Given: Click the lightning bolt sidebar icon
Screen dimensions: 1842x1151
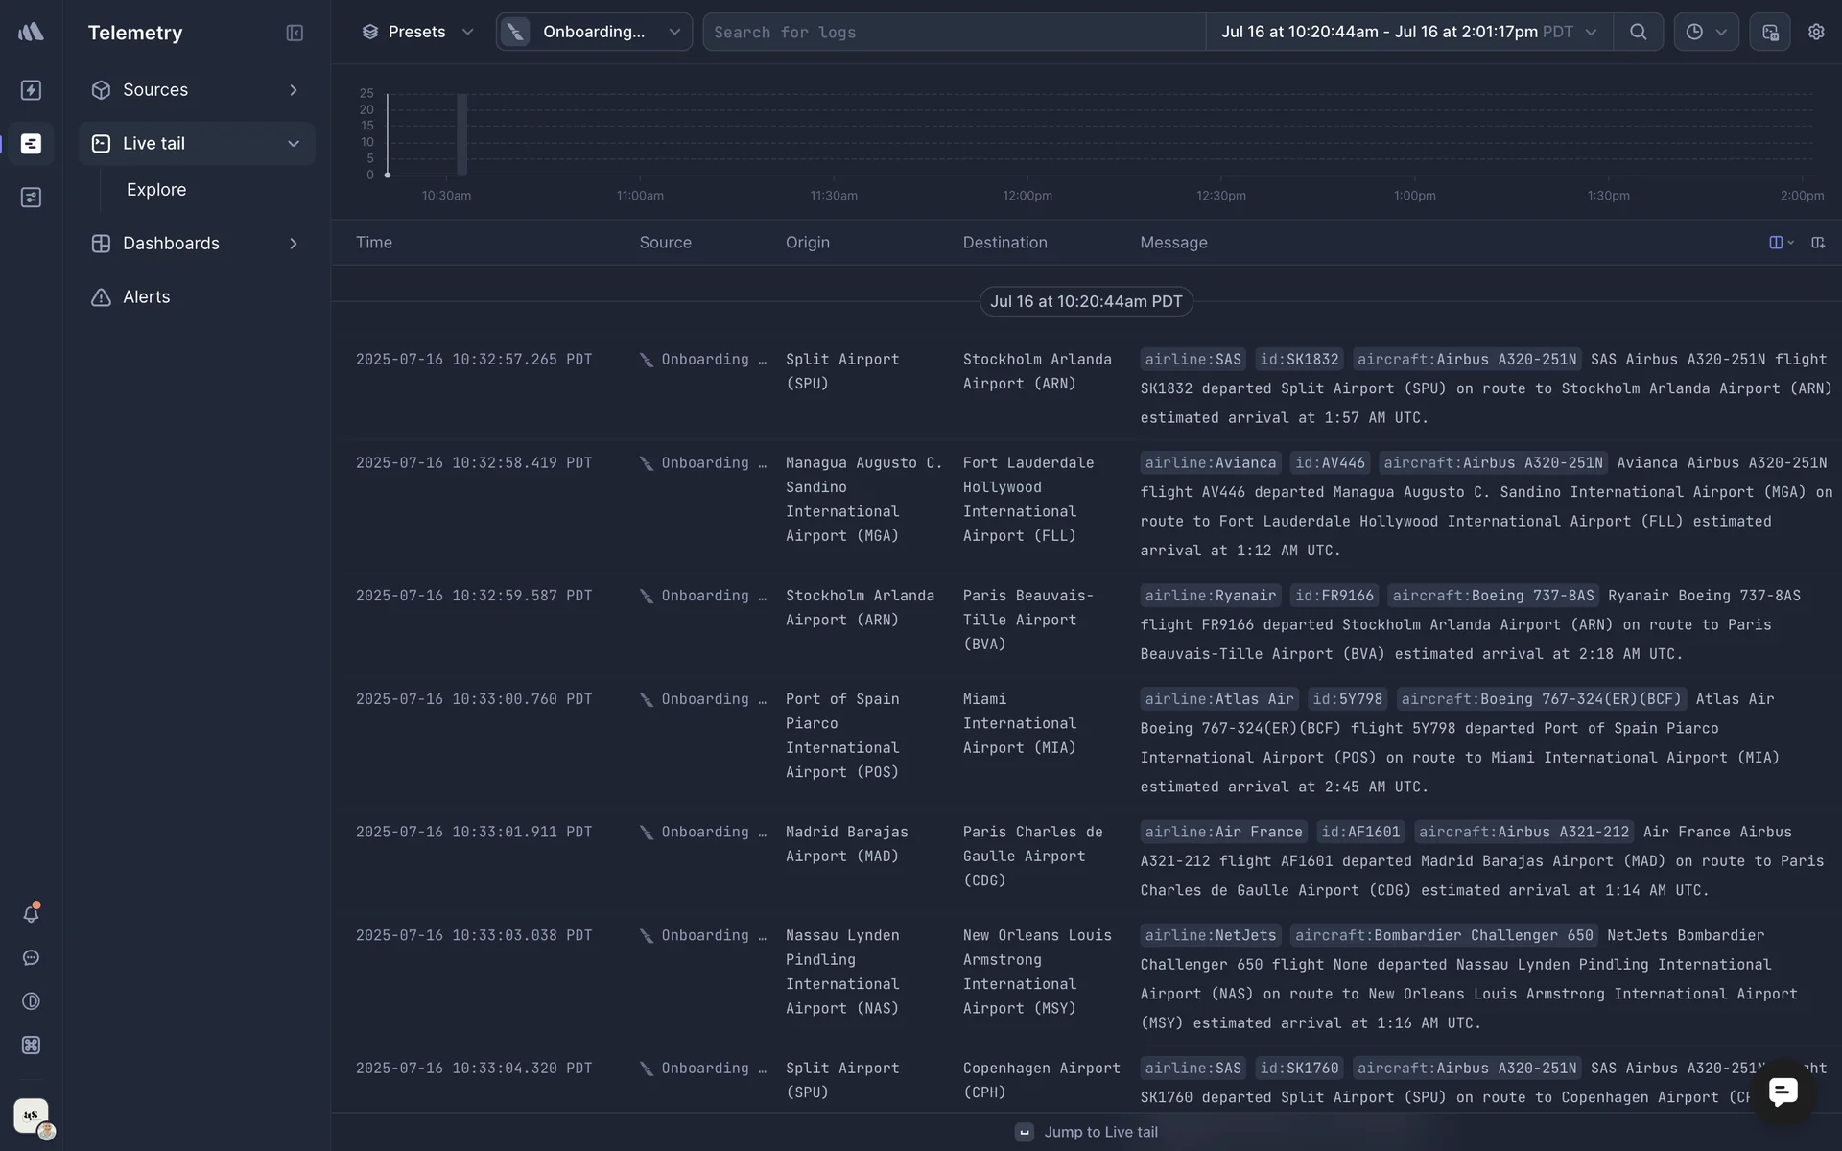Looking at the screenshot, I should click(x=31, y=90).
